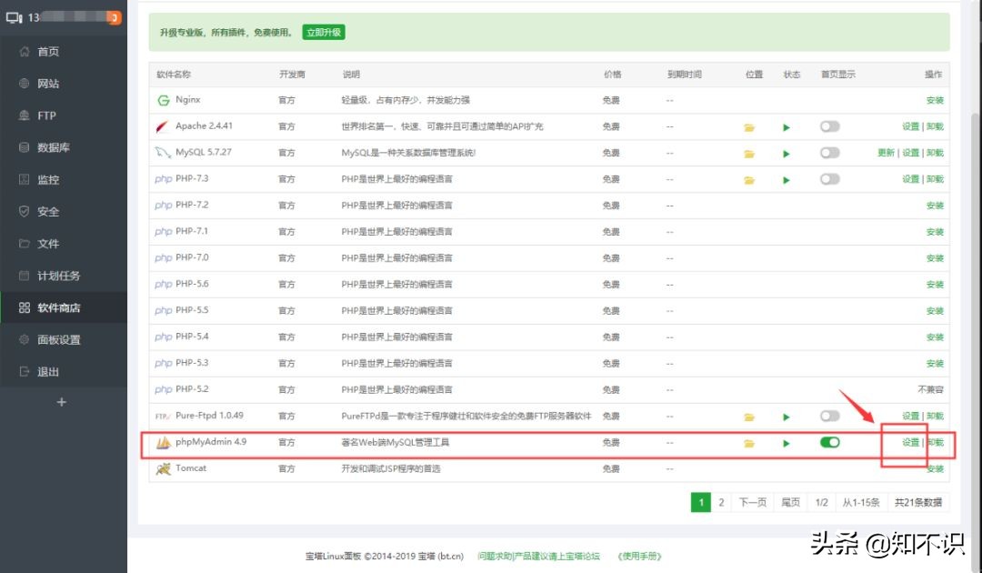
Task: Click 更新 link for MySQL 5.7.27
Action: point(886,153)
